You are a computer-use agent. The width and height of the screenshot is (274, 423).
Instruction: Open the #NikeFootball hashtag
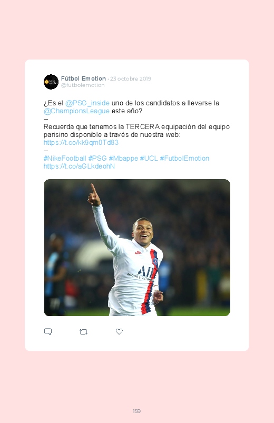tap(65, 159)
